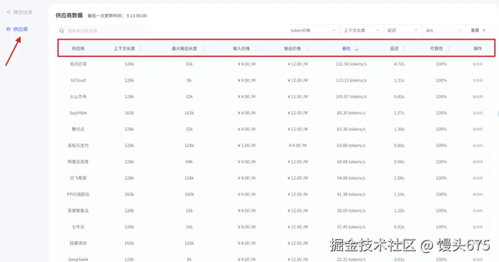Click supplier name 无问芯穹
499x262 pixels.
coord(78,64)
